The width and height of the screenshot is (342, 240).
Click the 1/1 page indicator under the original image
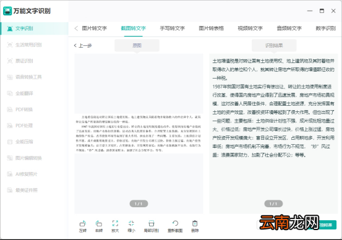pos(139,204)
